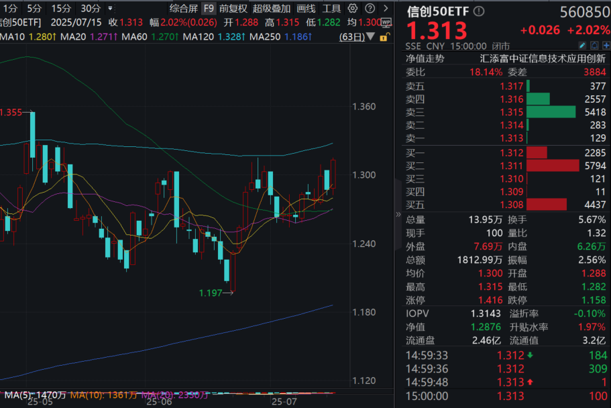Open the settings gear on the top toolbar
The image size is (611, 408).
click(x=352, y=9)
